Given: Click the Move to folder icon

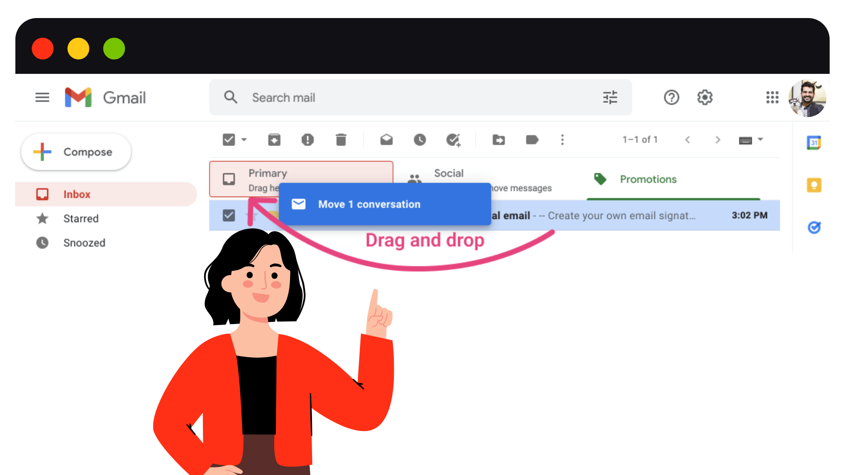Looking at the screenshot, I should click(x=499, y=140).
